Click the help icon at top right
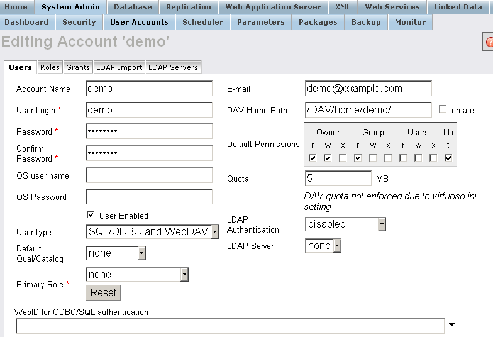Viewport: 493px width, 337px height. (x=488, y=42)
